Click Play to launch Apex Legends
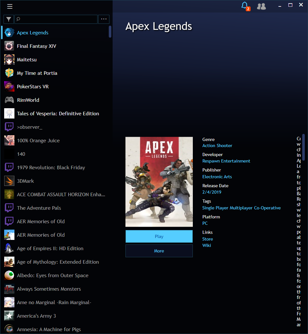308x334 pixels. (159, 236)
